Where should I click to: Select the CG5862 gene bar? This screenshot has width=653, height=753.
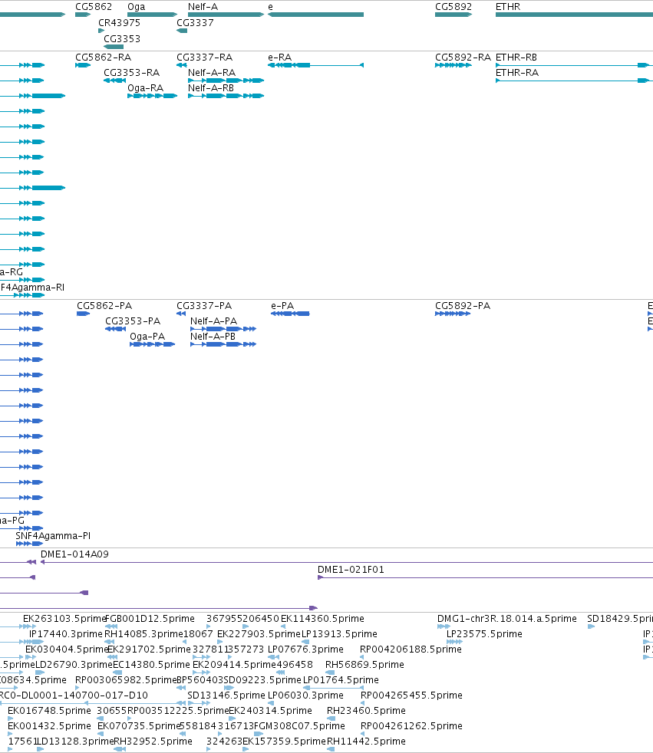(x=83, y=15)
